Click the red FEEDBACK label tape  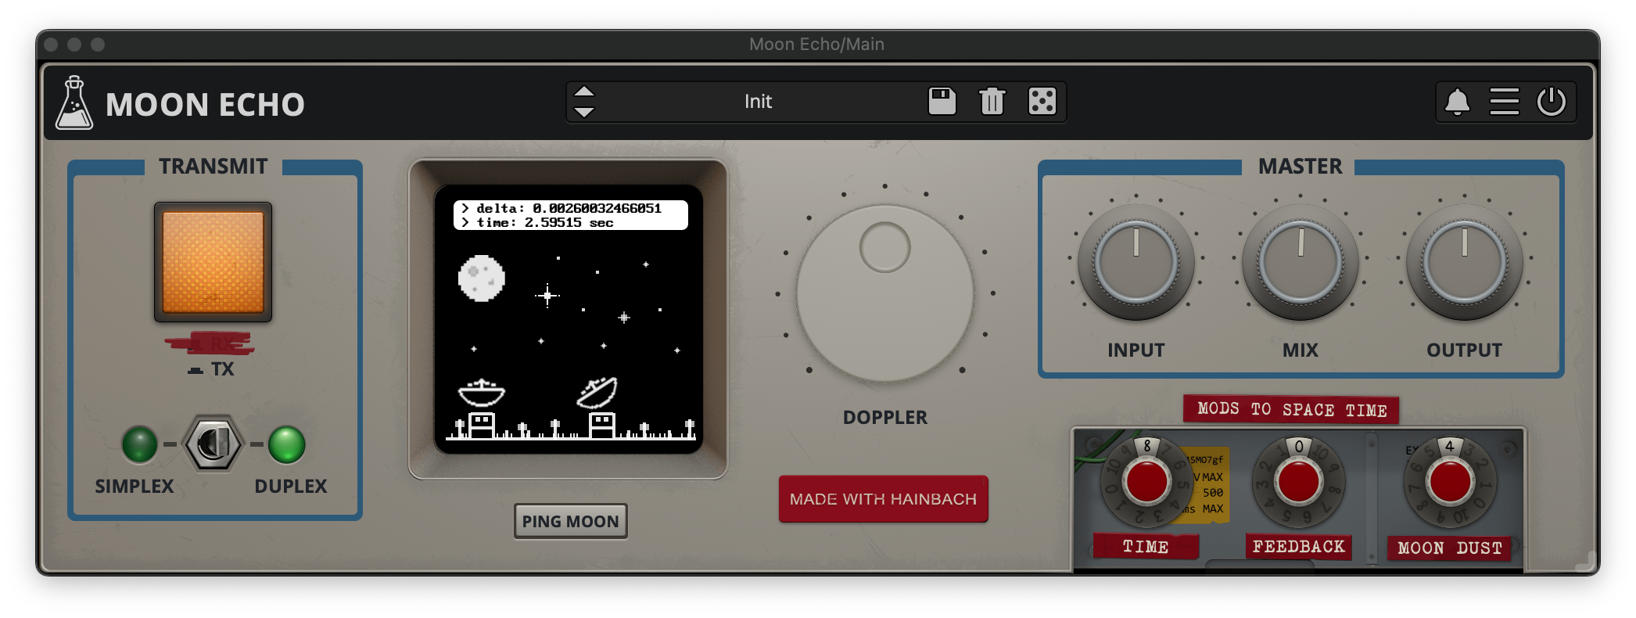[1298, 547]
